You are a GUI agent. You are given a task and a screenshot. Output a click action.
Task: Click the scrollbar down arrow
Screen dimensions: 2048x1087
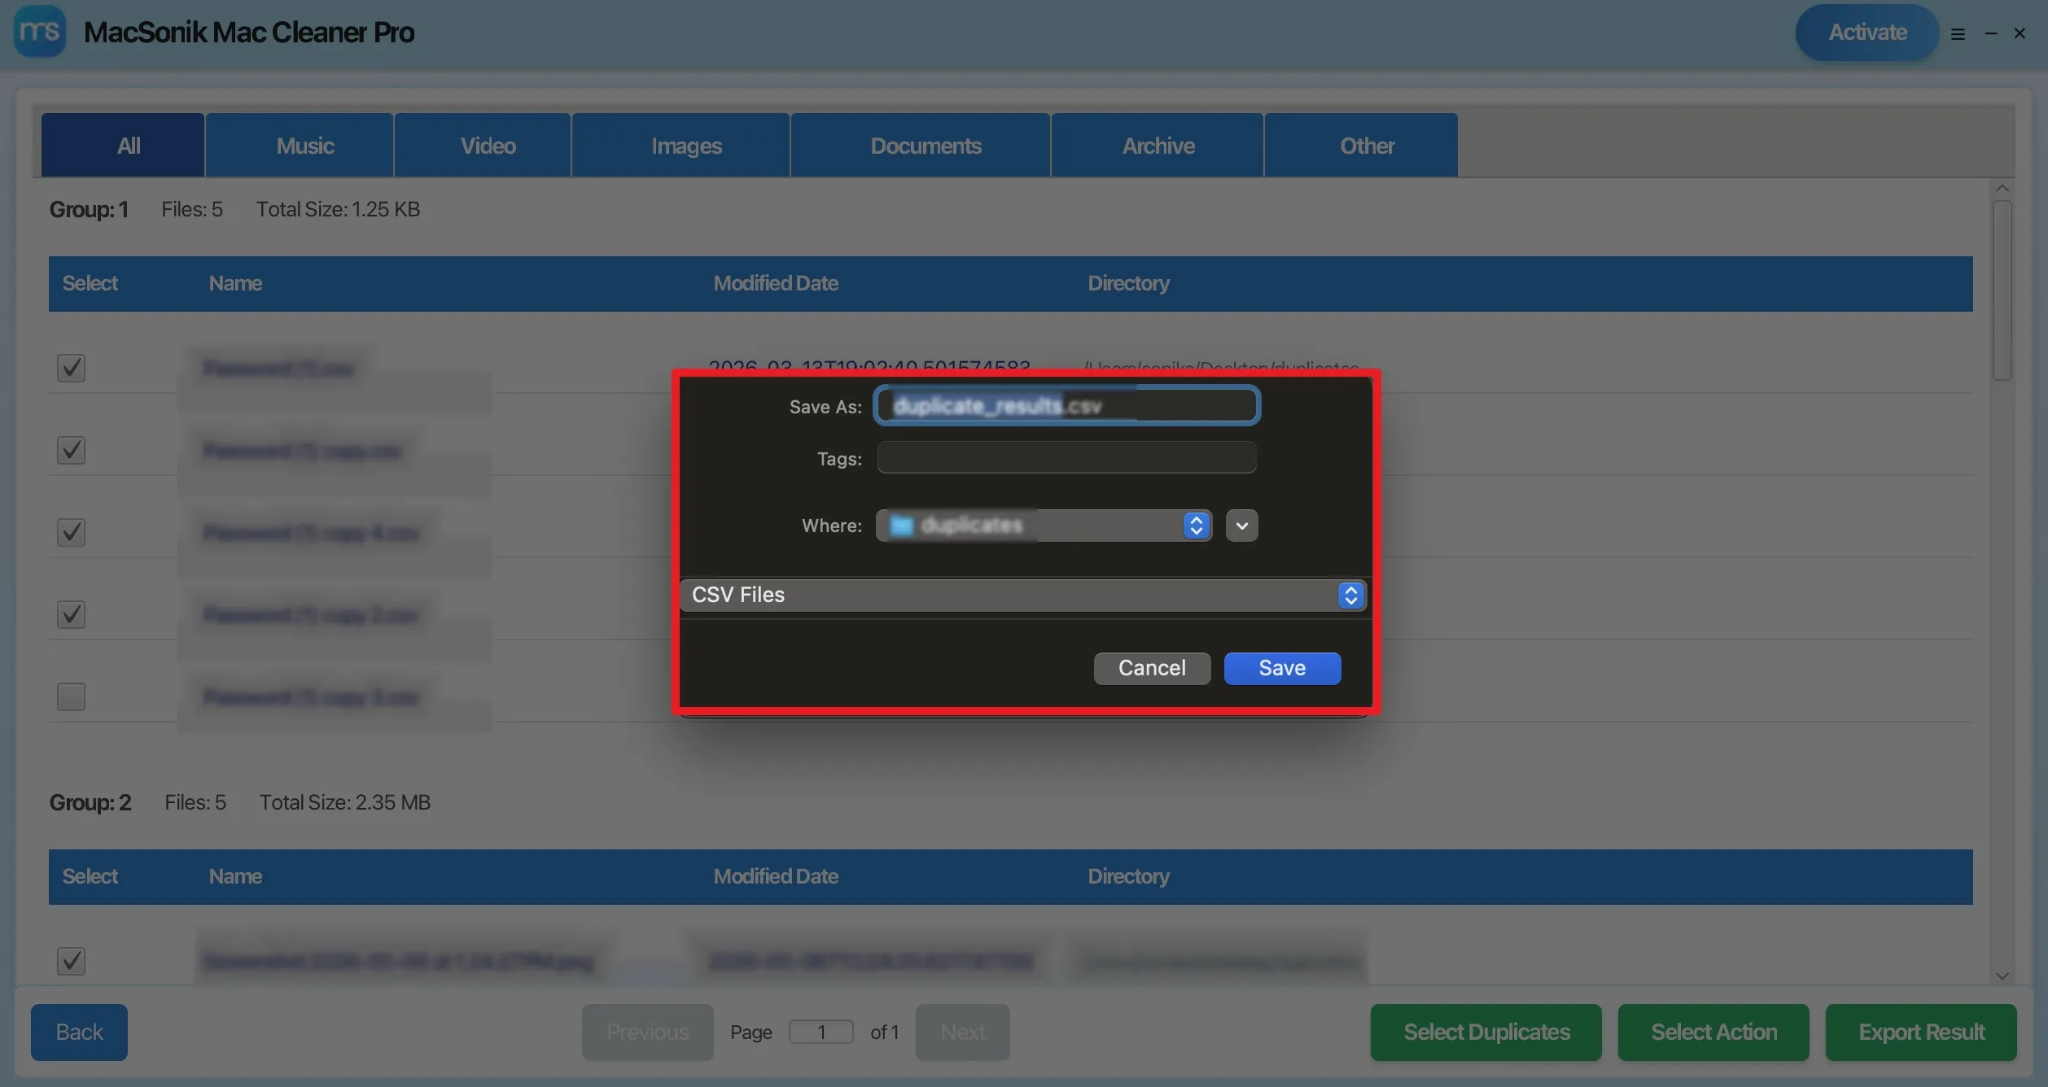[x=2002, y=976]
